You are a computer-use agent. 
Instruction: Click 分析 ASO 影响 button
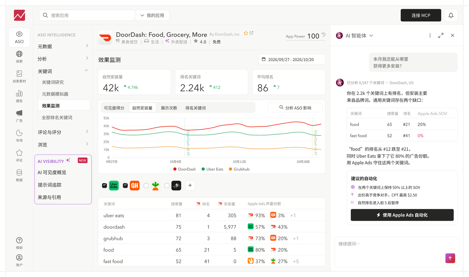tap(295, 108)
